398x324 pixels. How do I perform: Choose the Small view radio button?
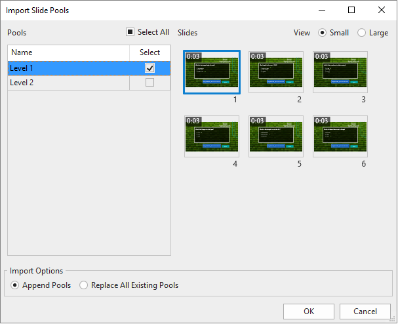[322, 33]
